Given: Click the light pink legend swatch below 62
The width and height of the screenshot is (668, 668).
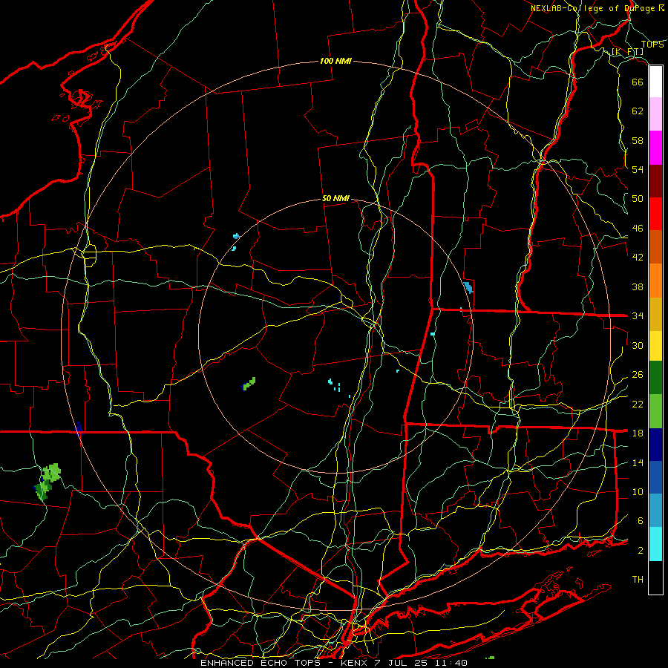Looking at the screenshot, I should pos(655,114).
